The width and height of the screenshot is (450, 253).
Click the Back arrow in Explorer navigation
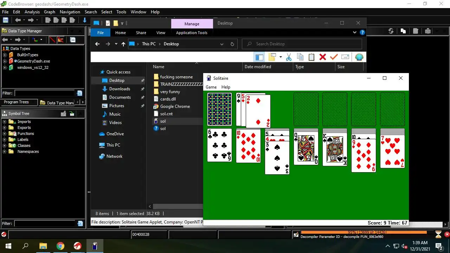(97, 44)
